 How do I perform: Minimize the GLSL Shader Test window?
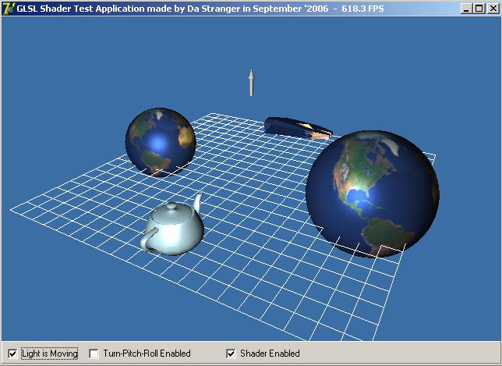466,9
